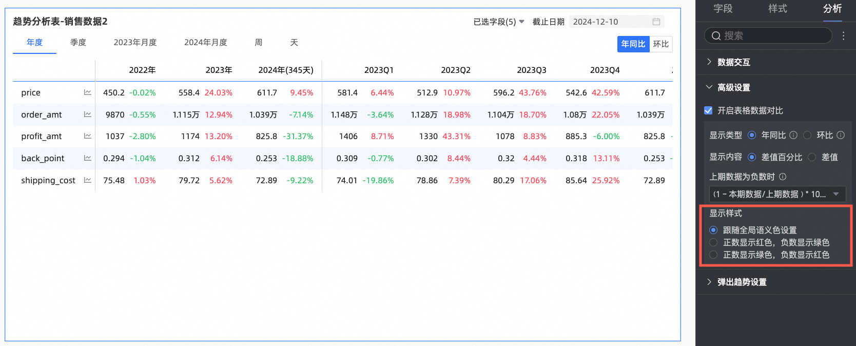This screenshot has height=346, width=856.
Task: Click info icon next to 环比 option
Action: click(x=841, y=135)
